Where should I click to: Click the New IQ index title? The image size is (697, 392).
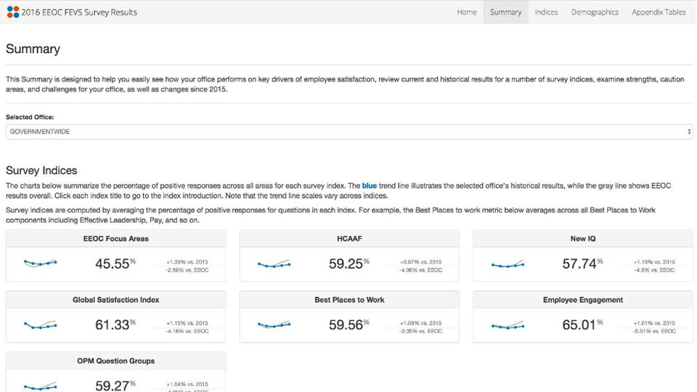point(583,239)
